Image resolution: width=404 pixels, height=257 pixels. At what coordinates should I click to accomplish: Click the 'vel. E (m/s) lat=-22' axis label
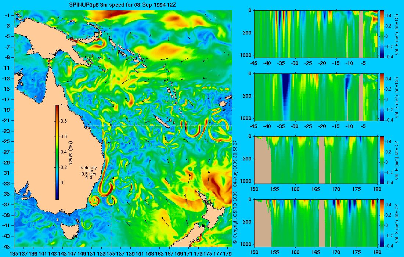pyautogui.click(x=397, y=160)
